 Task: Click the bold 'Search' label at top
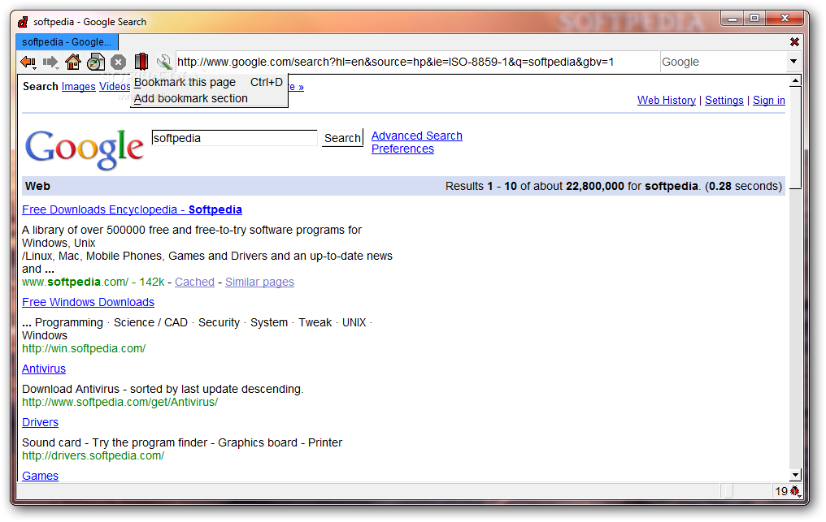click(40, 86)
